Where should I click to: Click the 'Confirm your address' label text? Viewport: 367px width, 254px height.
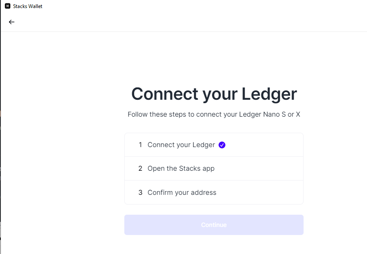(x=181, y=192)
